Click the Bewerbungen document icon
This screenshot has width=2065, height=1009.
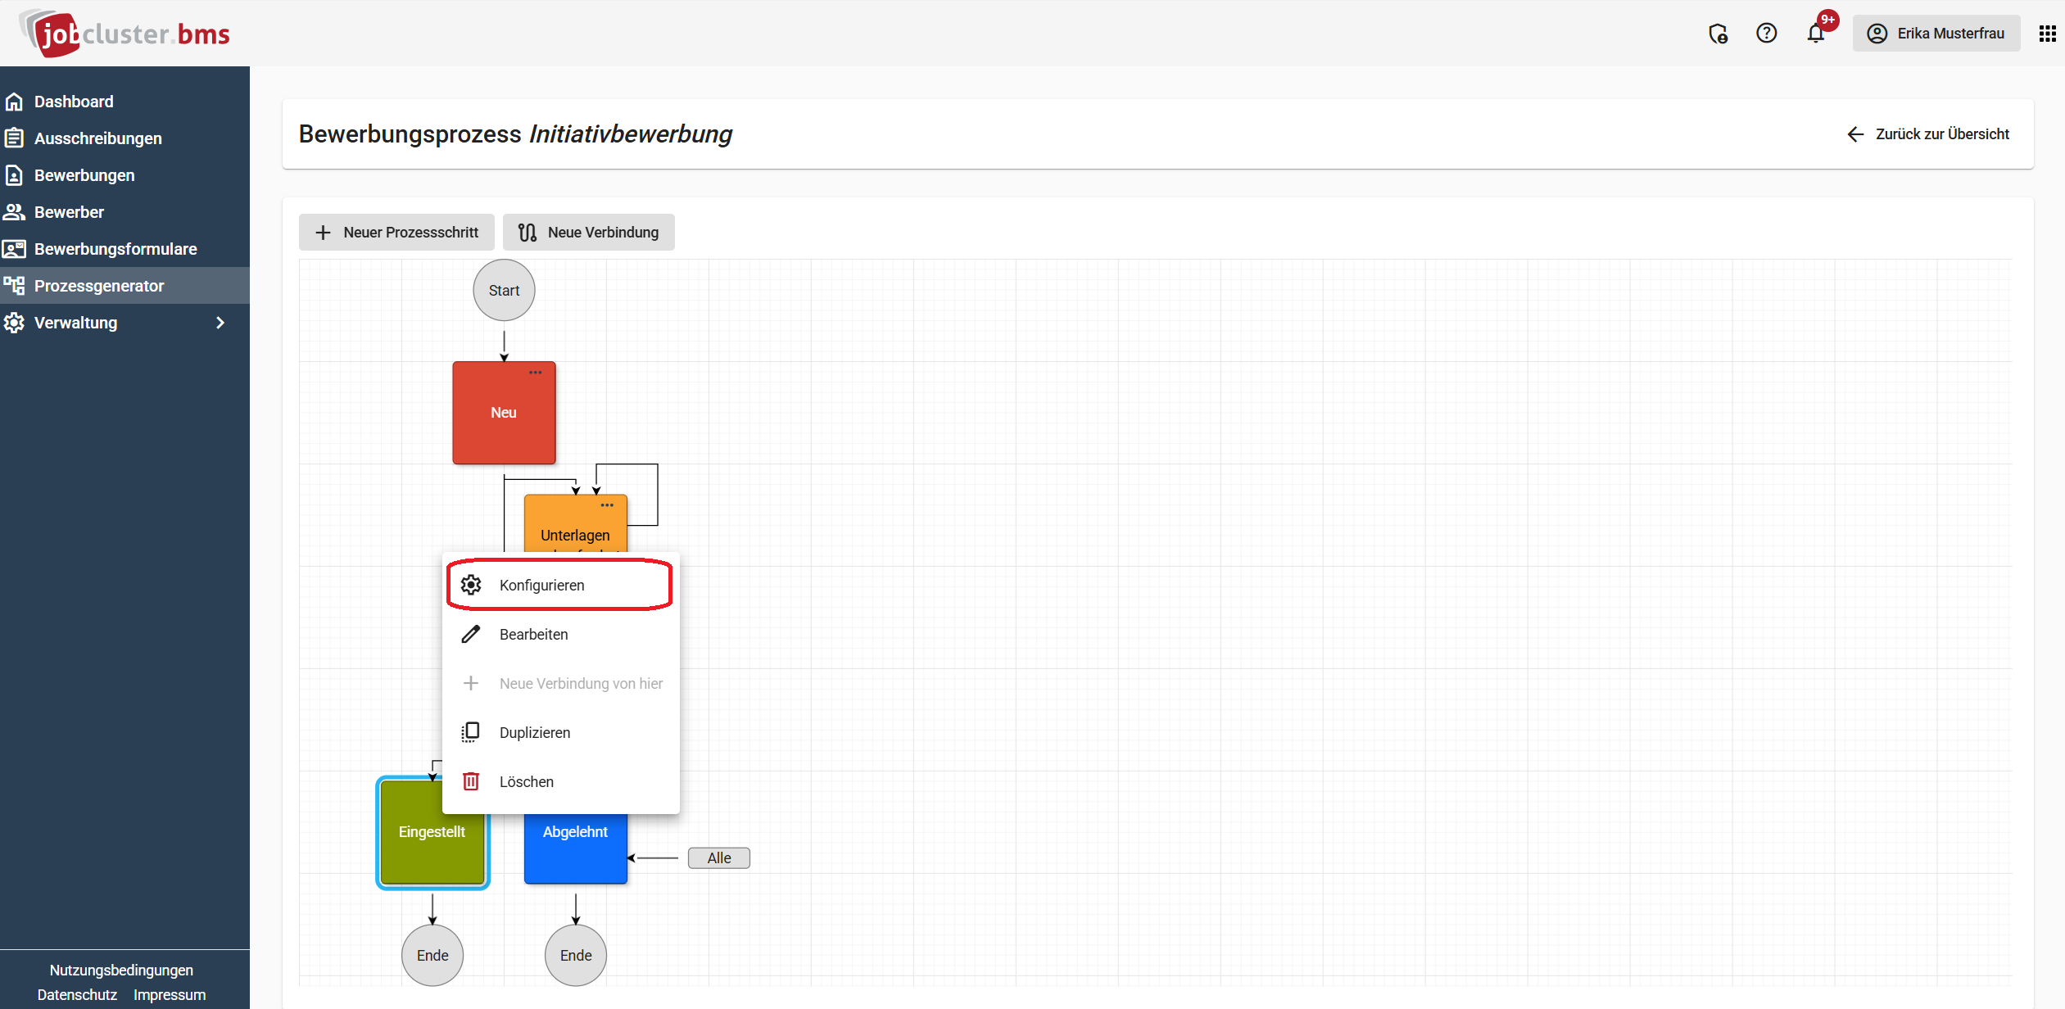click(x=14, y=175)
